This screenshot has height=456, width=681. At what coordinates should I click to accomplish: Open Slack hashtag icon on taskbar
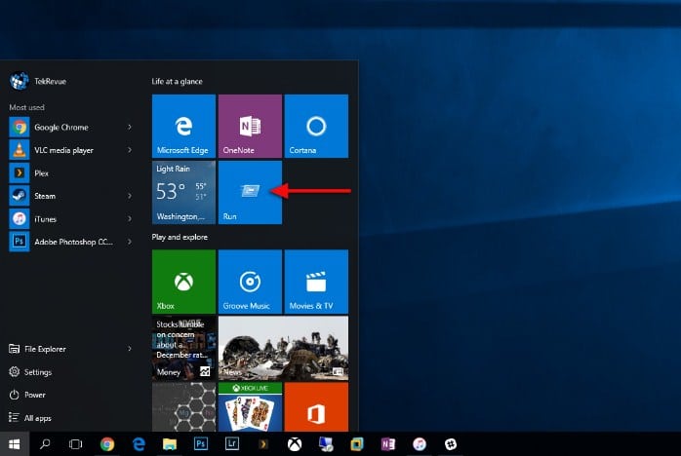point(451,444)
